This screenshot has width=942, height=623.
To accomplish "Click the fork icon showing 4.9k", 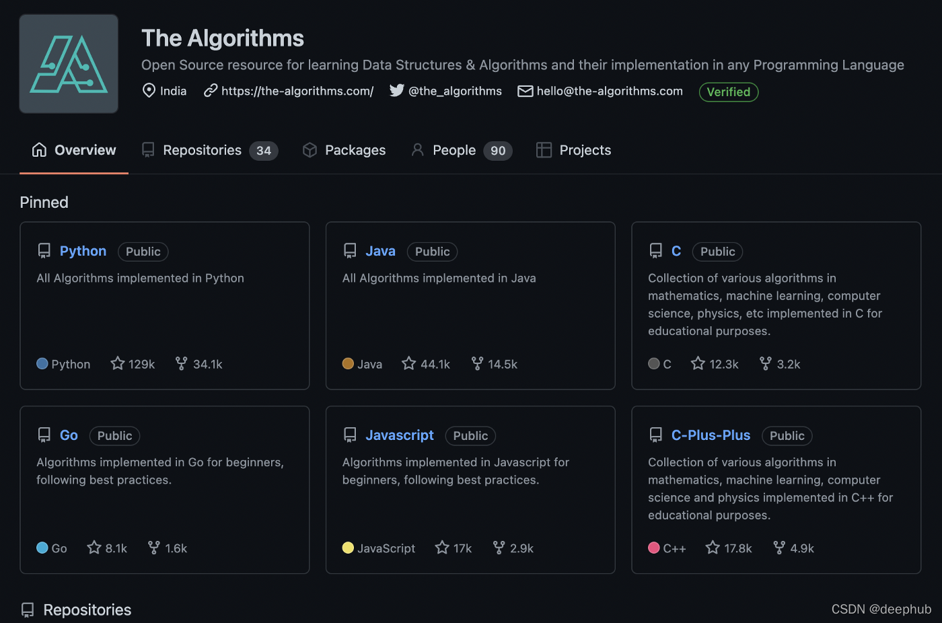I will tap(779, 548).
